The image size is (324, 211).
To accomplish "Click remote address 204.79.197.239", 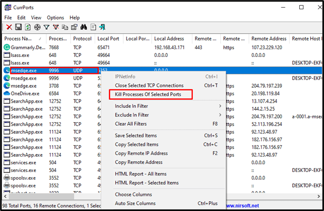I will click(x=267, y=86).
